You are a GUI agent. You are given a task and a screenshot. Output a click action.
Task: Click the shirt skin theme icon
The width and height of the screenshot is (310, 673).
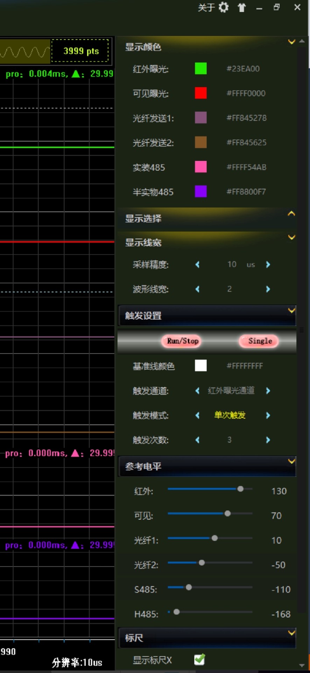tap(242, 7)
